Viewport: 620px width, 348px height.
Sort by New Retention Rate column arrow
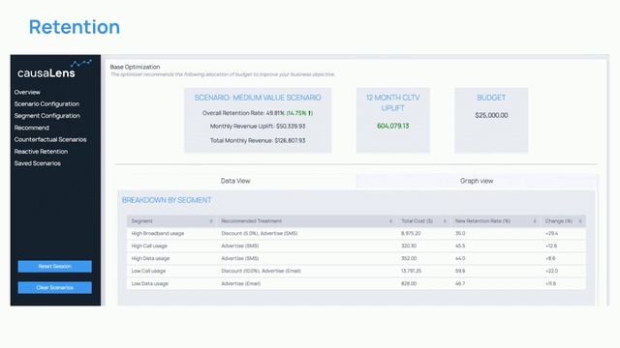coord(535,221)
